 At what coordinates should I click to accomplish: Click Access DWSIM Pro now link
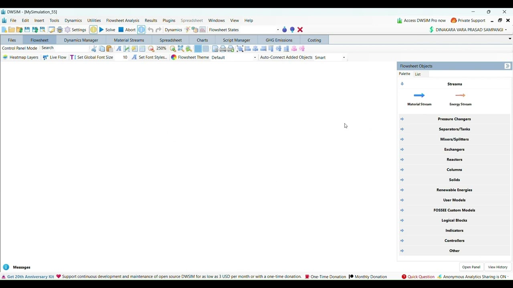421,20
